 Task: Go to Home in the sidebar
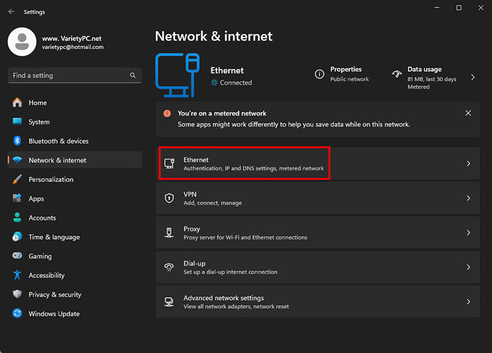pyautogui.click(x=74, y=103)
